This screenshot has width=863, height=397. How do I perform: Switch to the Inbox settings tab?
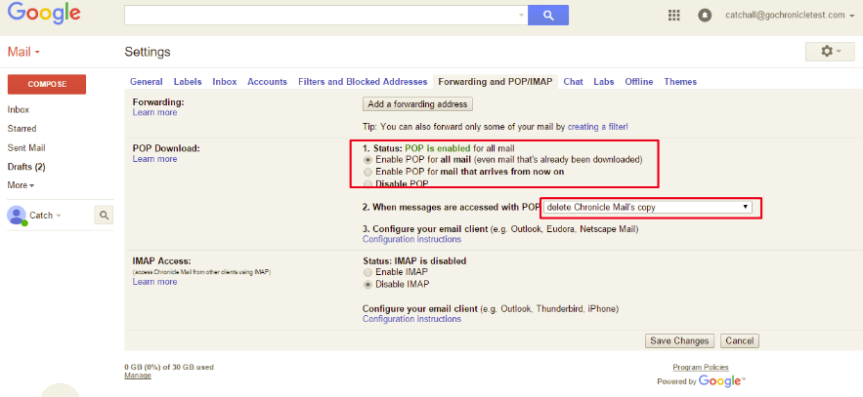click(225, 82)
